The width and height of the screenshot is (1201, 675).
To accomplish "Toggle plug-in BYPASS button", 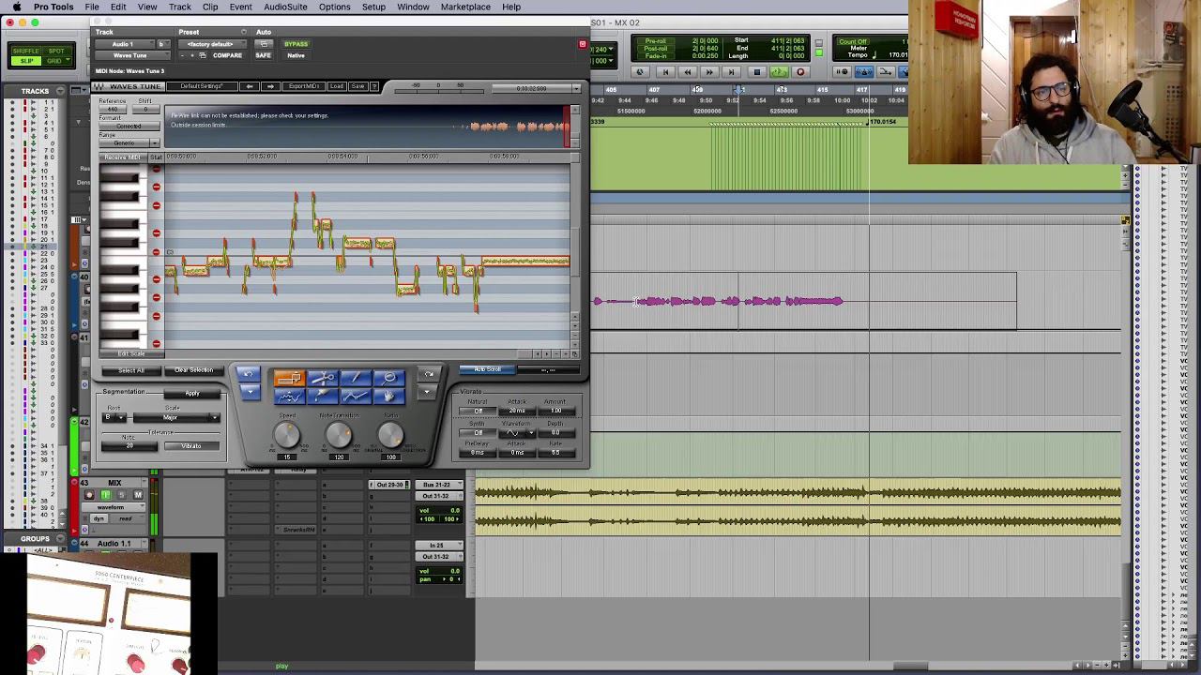I will point(296,44).
